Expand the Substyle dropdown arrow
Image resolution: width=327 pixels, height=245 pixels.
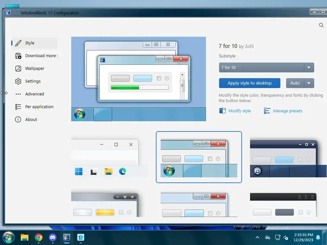[x=309, y=68]
